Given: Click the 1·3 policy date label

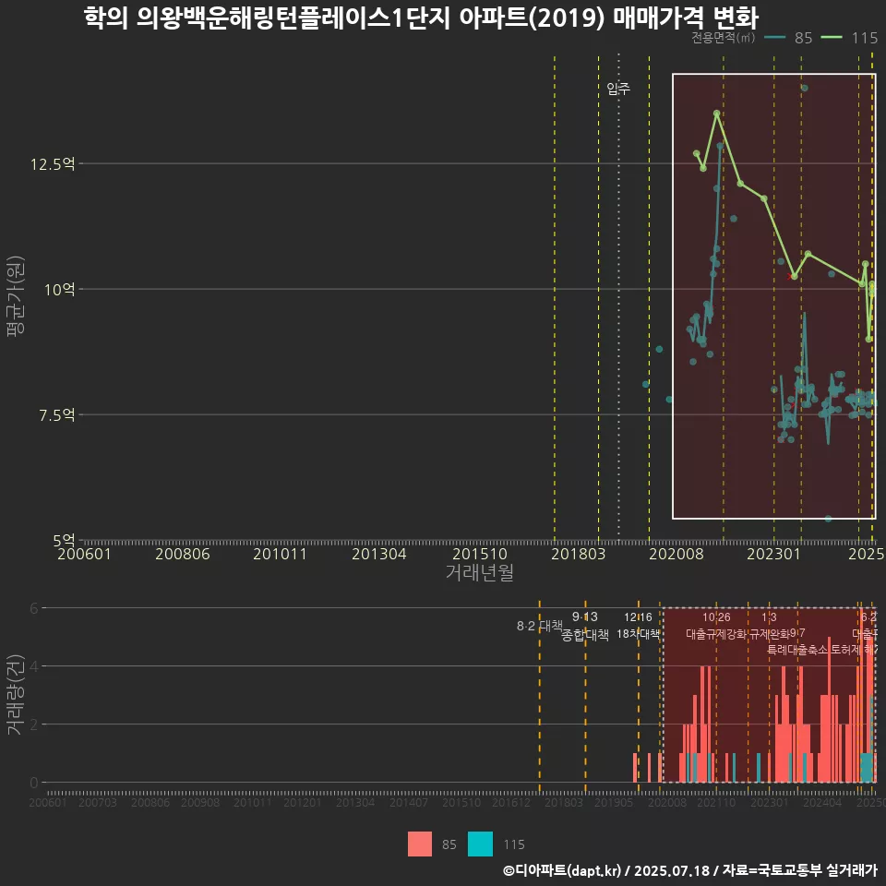Looking at the screenshot, I should [769, 617].
